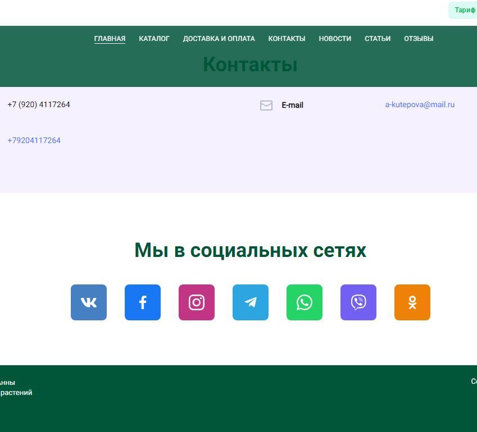Go to the НОВОСТИ section
477x432 pixels.
coord(335,39)
